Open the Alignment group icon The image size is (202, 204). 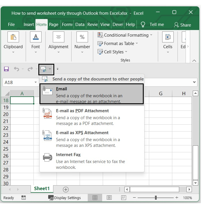pyautogui.click(x=59, y=37)
